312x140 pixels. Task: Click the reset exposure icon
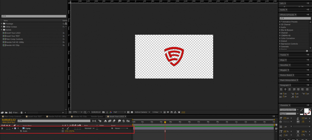(x=179, y=112)
